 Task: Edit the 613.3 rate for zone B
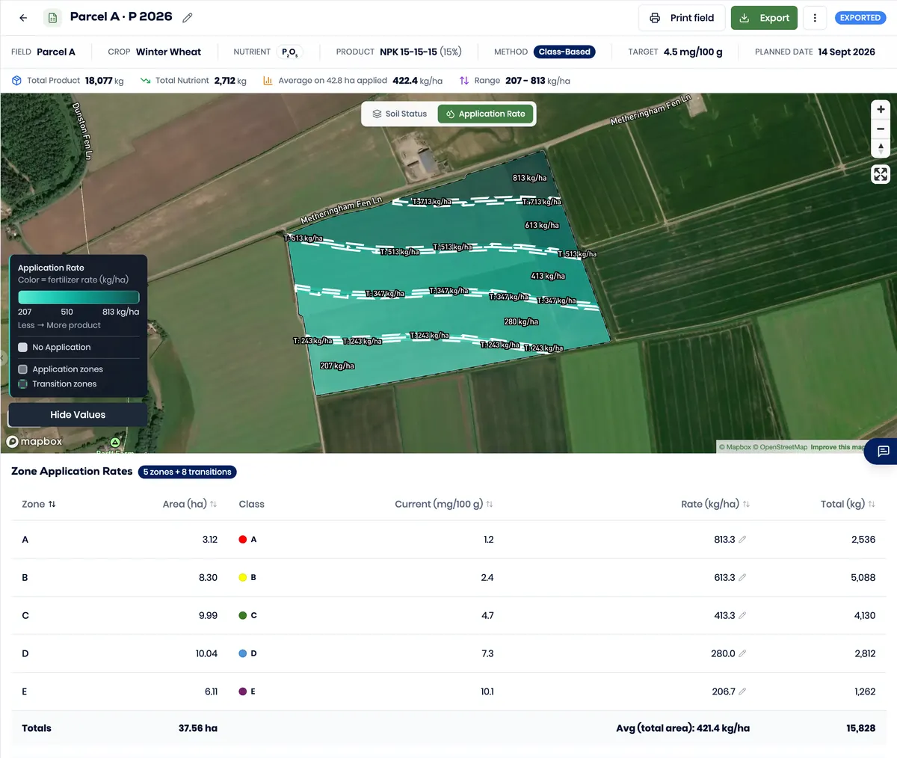[x=742, y=577]
